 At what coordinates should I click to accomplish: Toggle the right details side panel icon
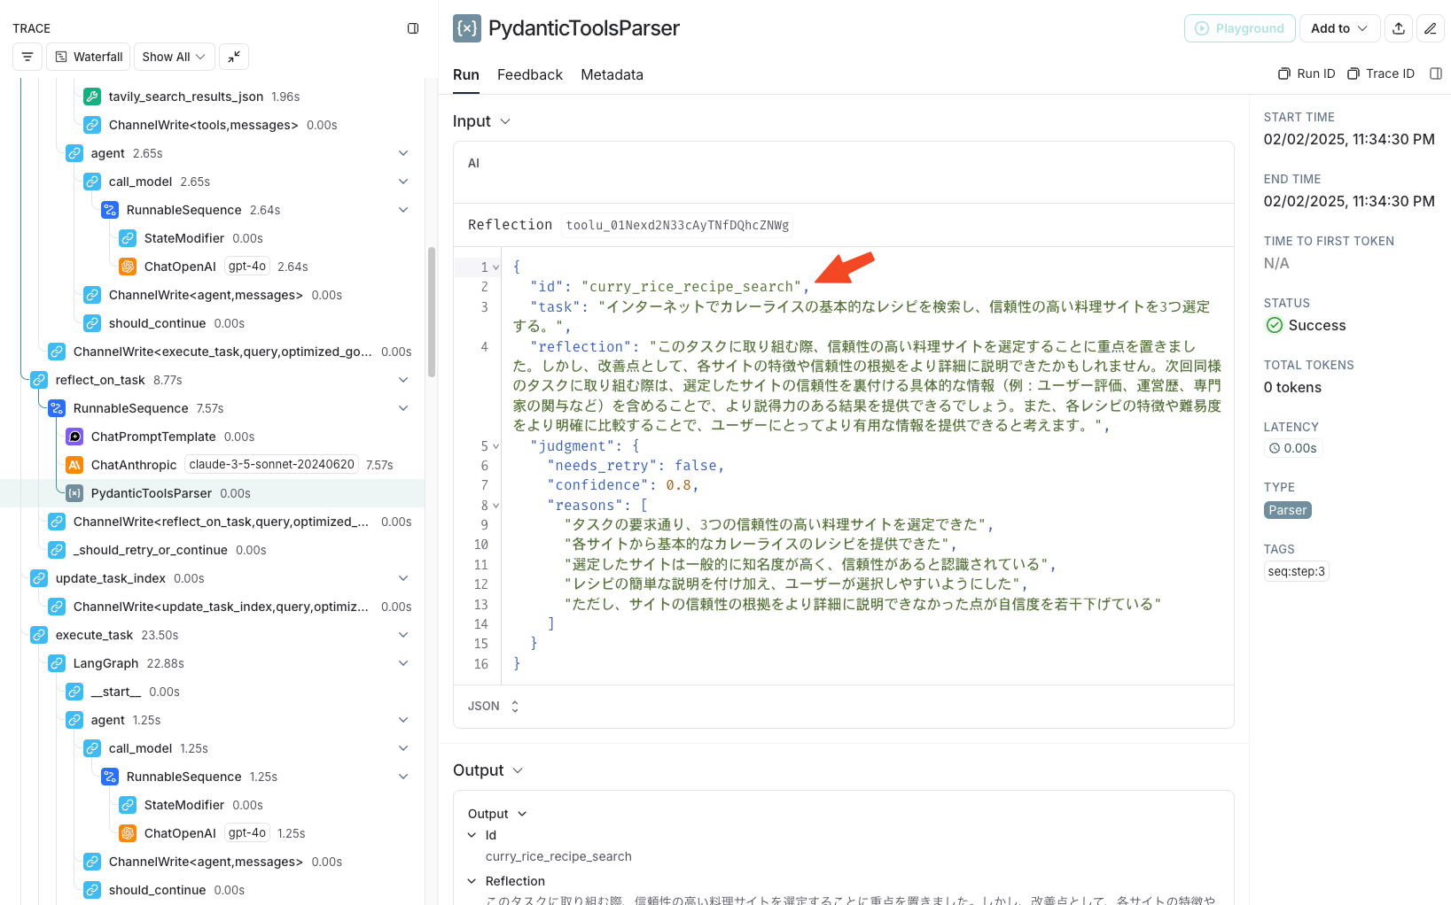point(1436,73)
